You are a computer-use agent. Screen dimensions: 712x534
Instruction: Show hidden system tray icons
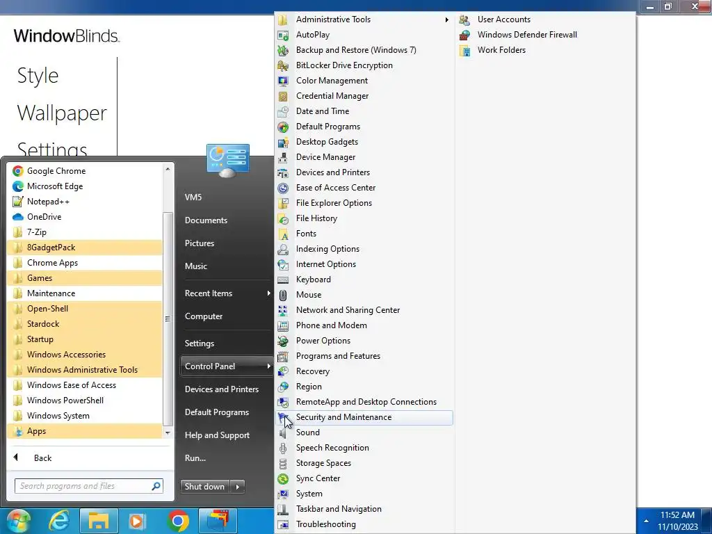pos(646,521)
